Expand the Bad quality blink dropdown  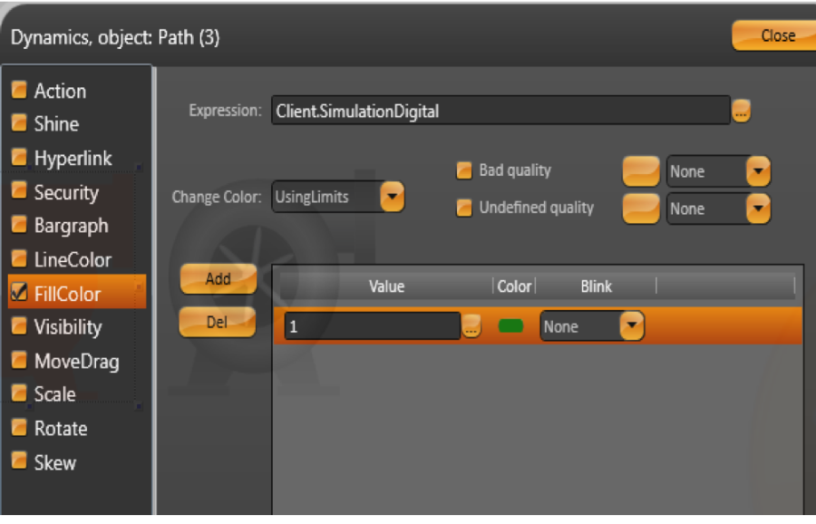[757, 171]
